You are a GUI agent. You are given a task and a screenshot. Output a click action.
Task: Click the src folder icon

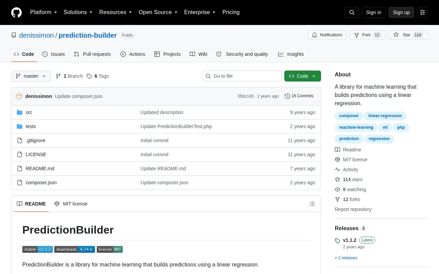coord(20,112)
